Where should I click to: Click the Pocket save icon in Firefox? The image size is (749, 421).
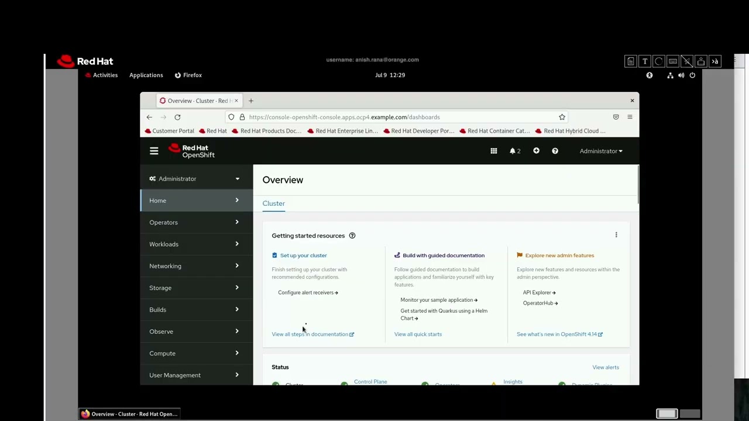tap(616, 117)
